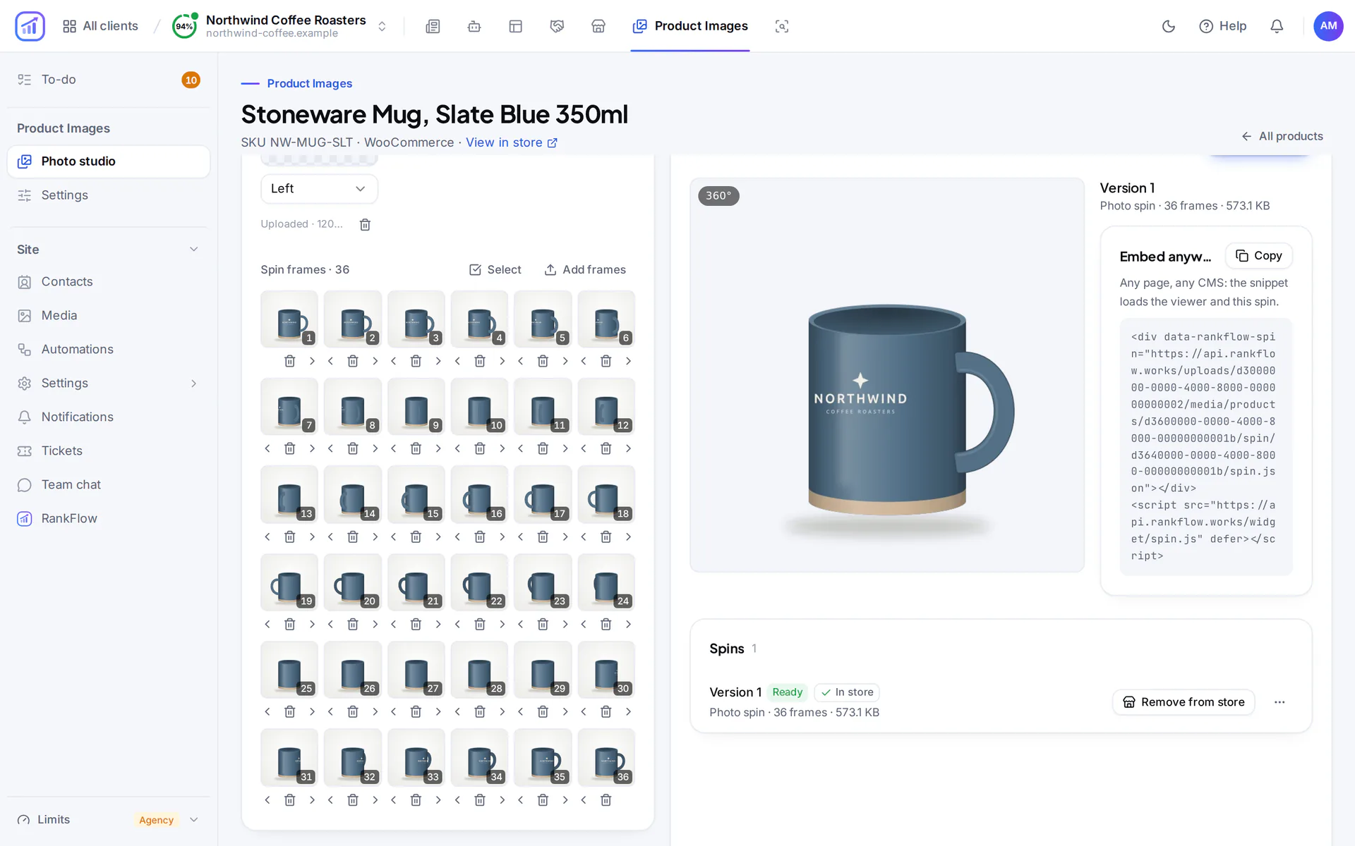This screenshot has width=1355, height=846.
Task: Toggle dark mode with the moon icon
Action: 1168,26
